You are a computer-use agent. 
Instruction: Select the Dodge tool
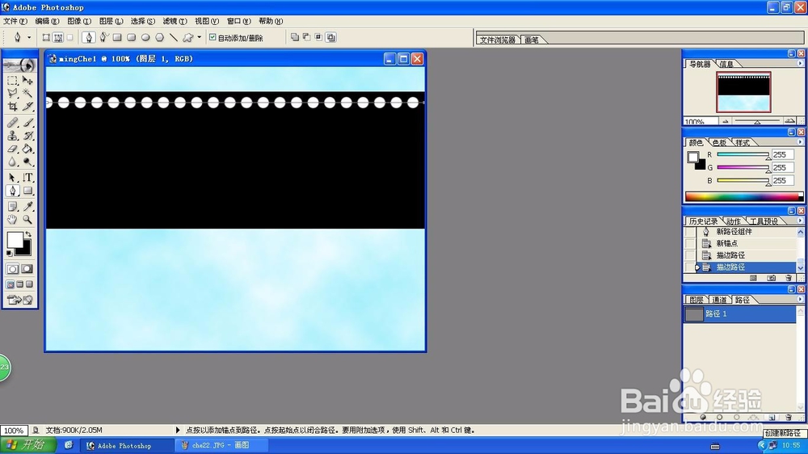[27, 162]
